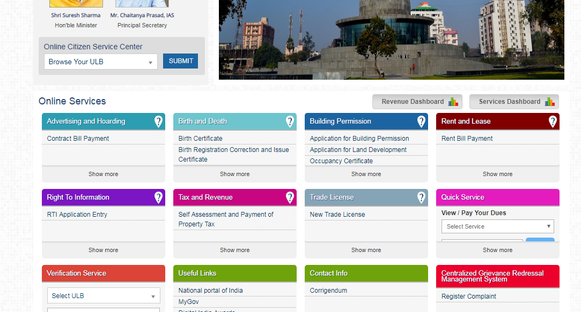Click help icon on Birth and Death
The height and width of the screenshot is (312, 581).
[290, 121]
